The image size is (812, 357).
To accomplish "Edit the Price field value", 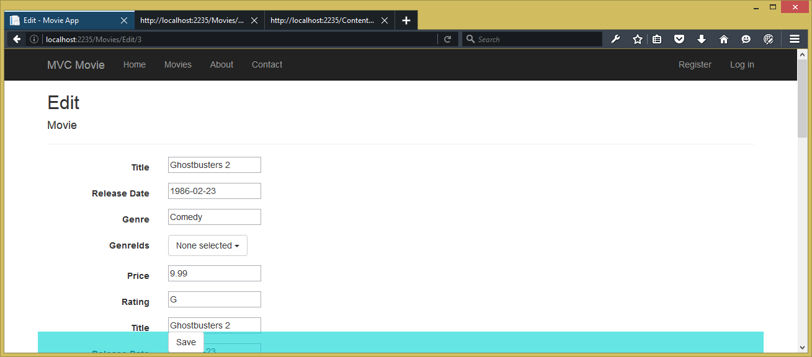I will pos(214,273).
